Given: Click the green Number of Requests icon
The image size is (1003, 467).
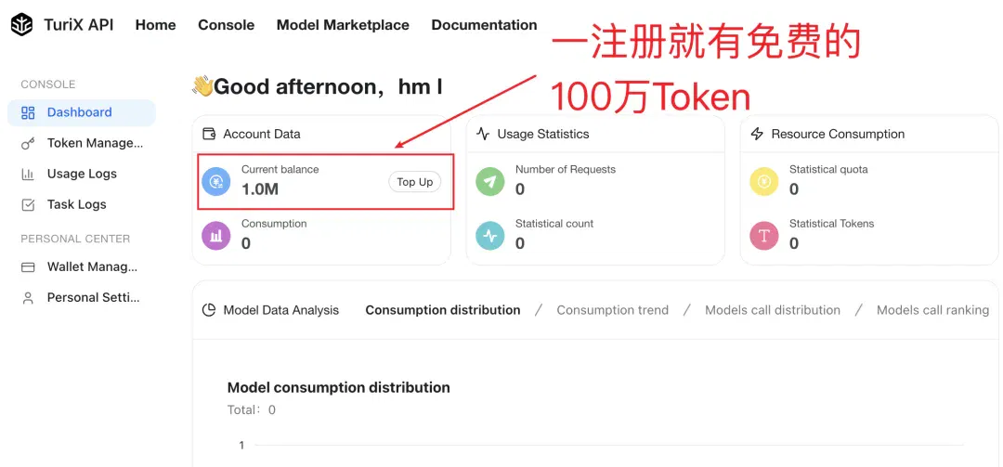Looking at the screenshot, I should pyautogui.click(x=490, y=182).
